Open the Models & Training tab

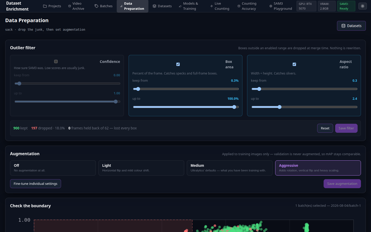190,6
